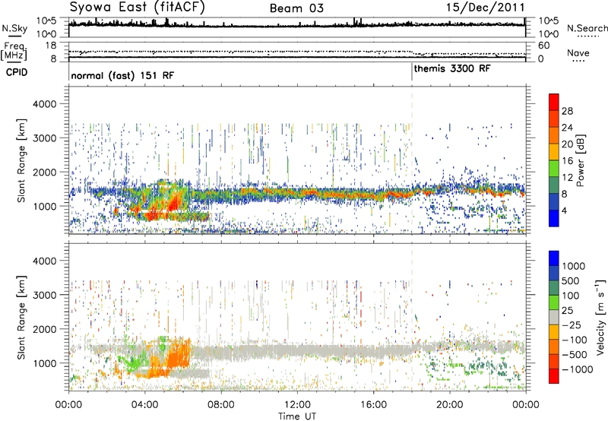Select the "normal (fast) 151 RF" CPID text
Screen dimensions: 608x421
(x=122, y=75)
